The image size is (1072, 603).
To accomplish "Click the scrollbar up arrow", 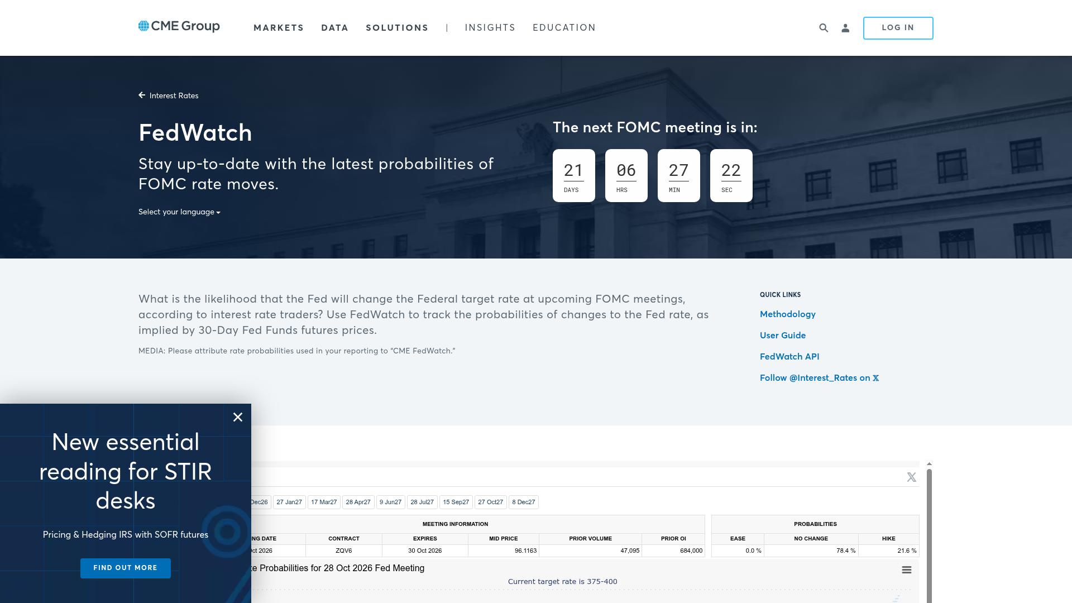I will point(930,464).
